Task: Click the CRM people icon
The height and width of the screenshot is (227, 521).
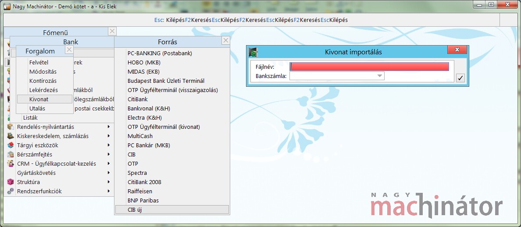Action: point(11,163)
